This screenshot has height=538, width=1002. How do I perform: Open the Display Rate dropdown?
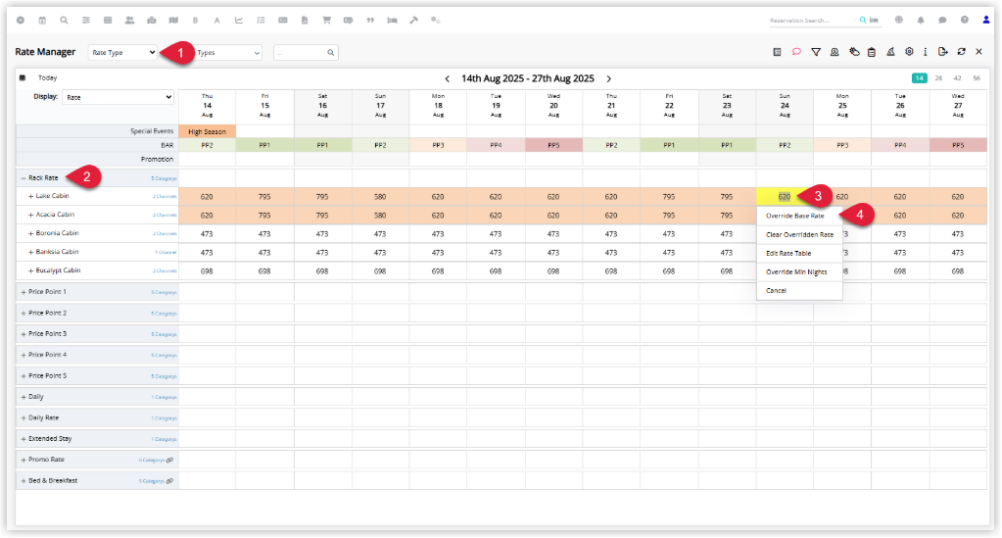[118, 97]
